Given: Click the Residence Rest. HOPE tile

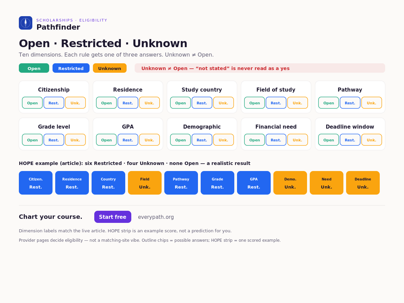Looking at the screenshot, I should [72, 183].
